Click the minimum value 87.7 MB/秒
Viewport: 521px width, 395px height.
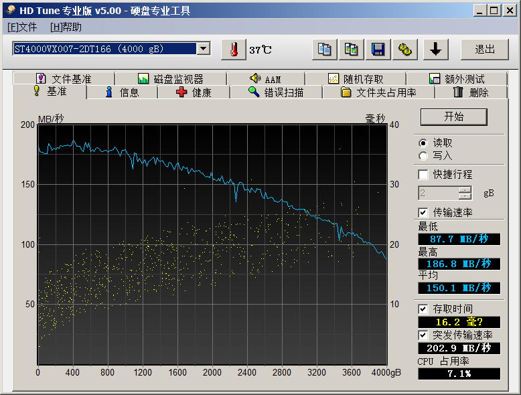[459, 239]
